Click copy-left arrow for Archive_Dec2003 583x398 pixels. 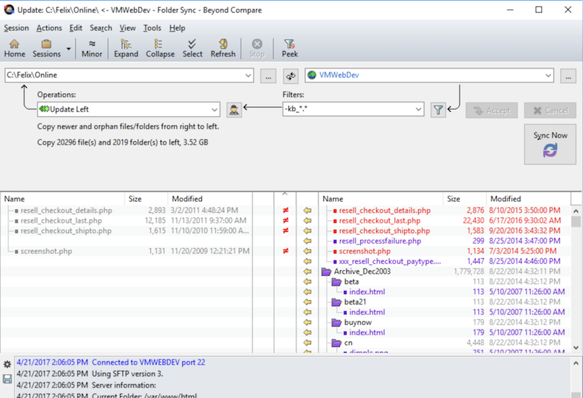tap(307, 272)
